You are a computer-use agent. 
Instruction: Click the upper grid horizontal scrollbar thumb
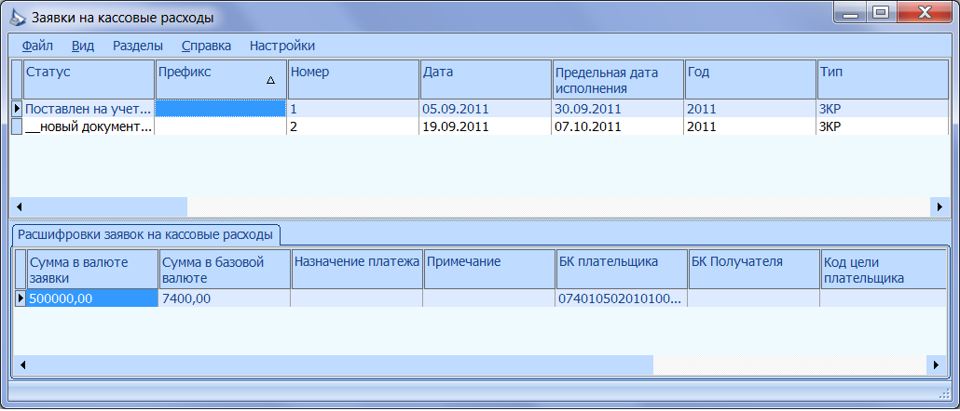click(x=107, y=206)
